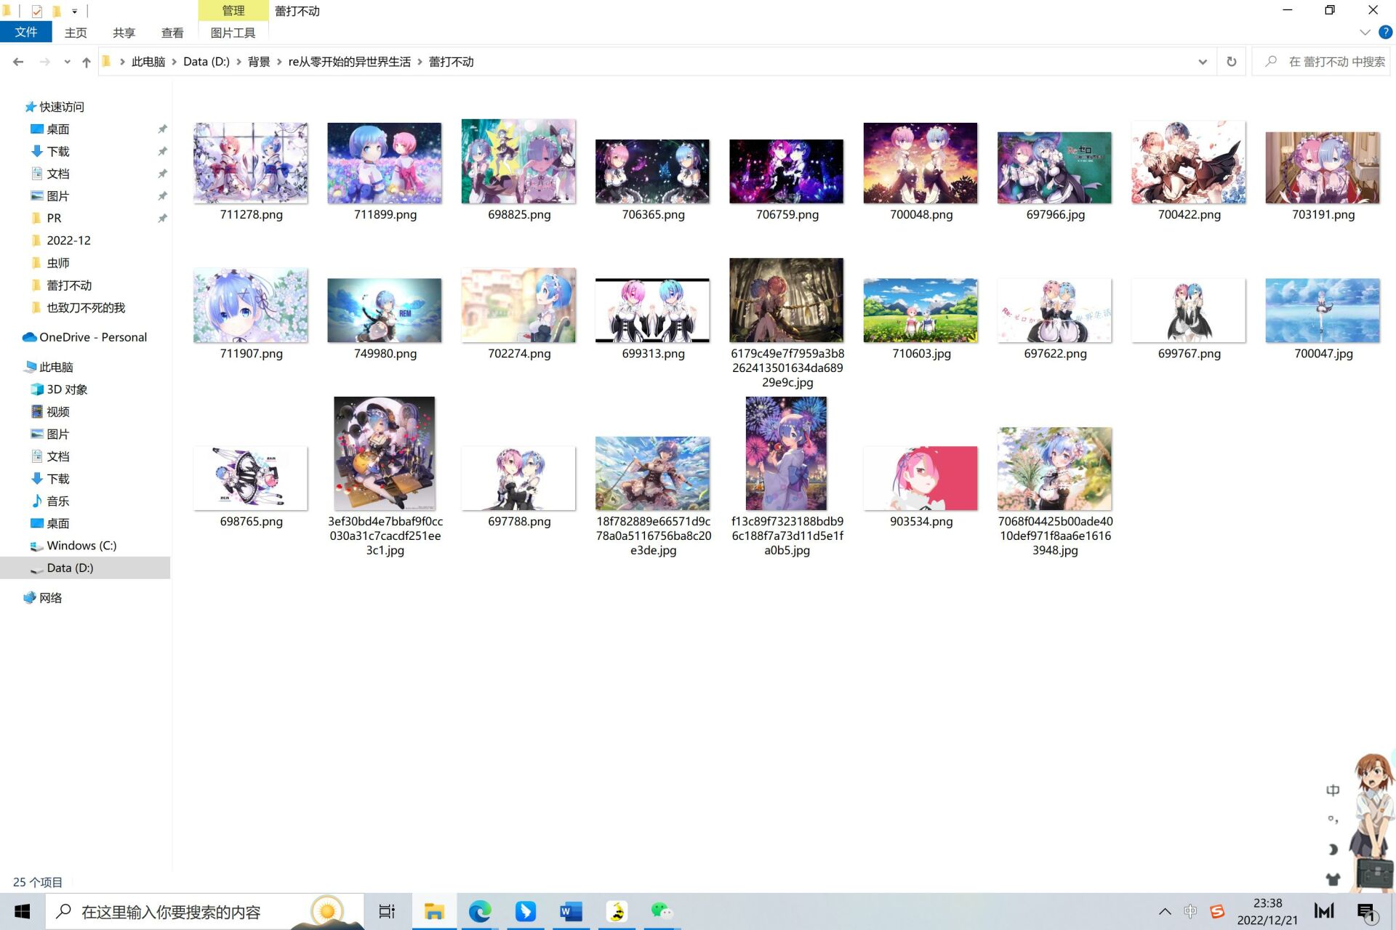The width and height of the screenshot is (1396, 930).
Task: Click the Back navigation arrow
Action: click(18, 62)
